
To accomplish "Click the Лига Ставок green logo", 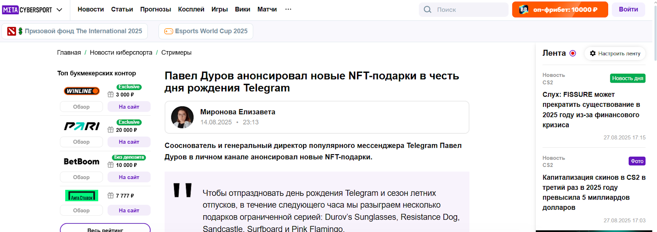I will [x=81, y=196].
